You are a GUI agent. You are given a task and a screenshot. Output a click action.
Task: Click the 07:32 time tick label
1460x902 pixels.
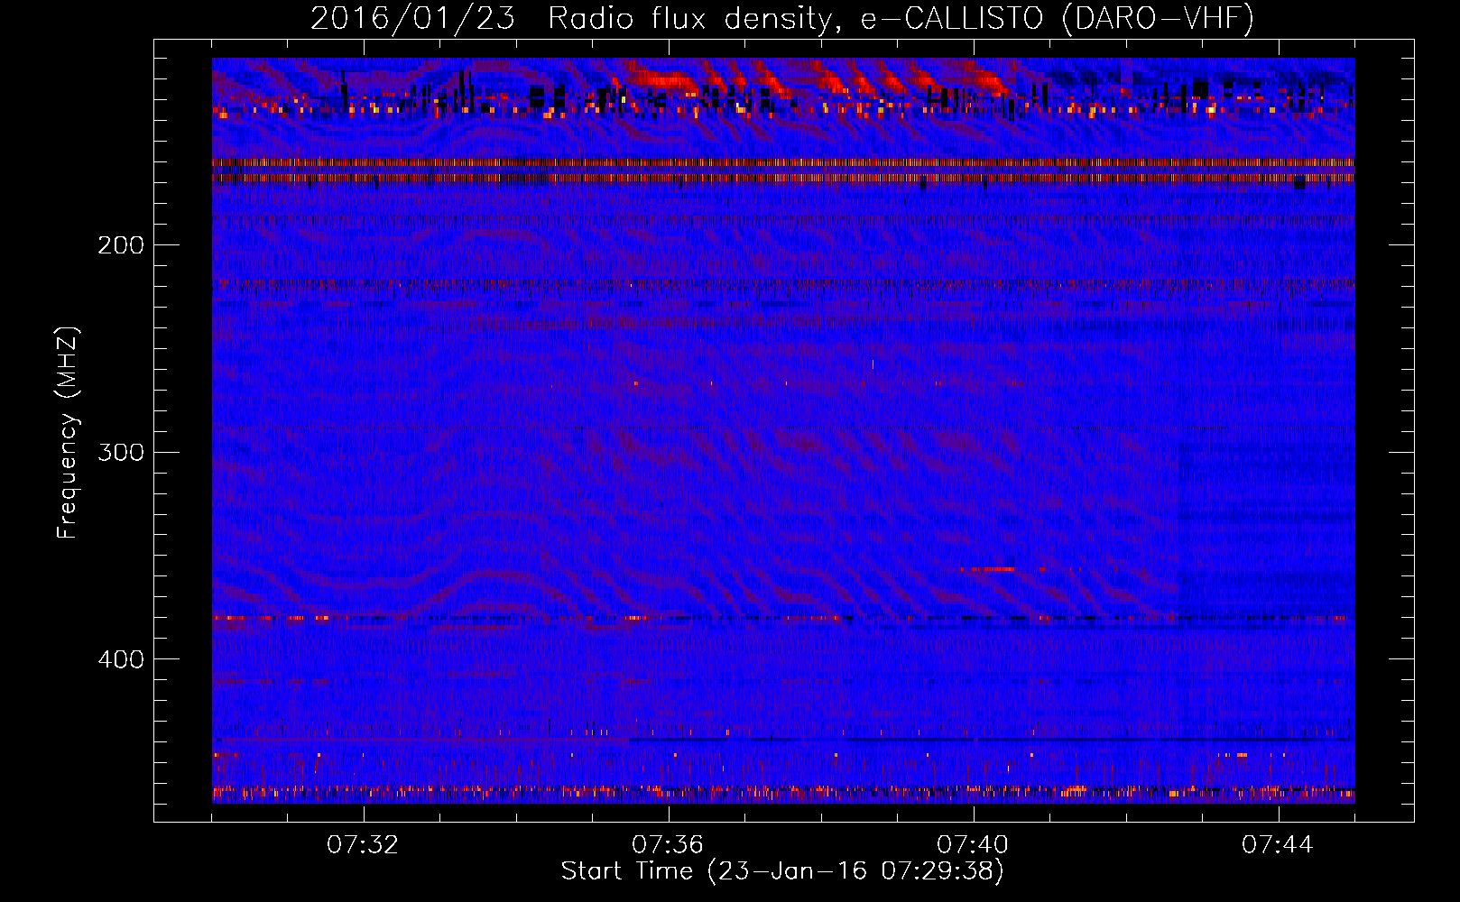pyautogui.click(x=363, y=845)
